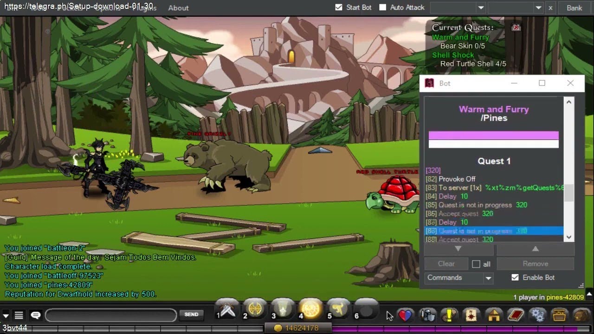Use the empty skill slot 6
This screenshot has width=594, height=334.
(x=367, y=309)
